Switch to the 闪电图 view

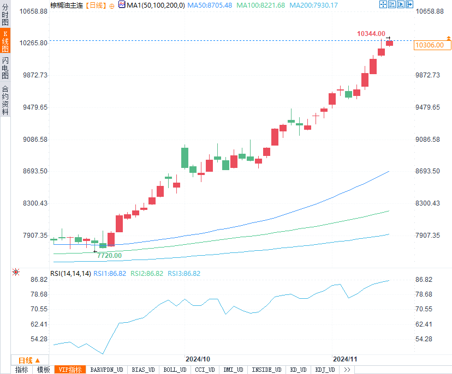click(5, 68)
